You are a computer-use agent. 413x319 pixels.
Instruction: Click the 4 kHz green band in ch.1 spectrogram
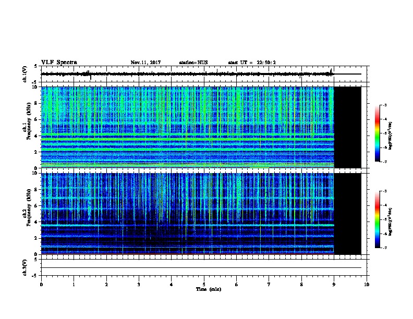tap(188, 135)
